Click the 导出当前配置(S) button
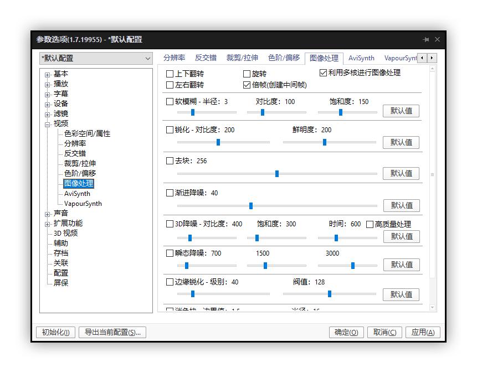The width and height of the screenshot is (477, 373). (x=112, y=333)
